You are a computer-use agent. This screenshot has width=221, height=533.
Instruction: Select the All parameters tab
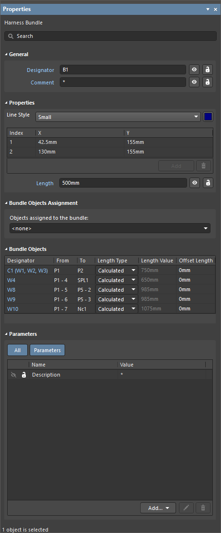[17, 350]
